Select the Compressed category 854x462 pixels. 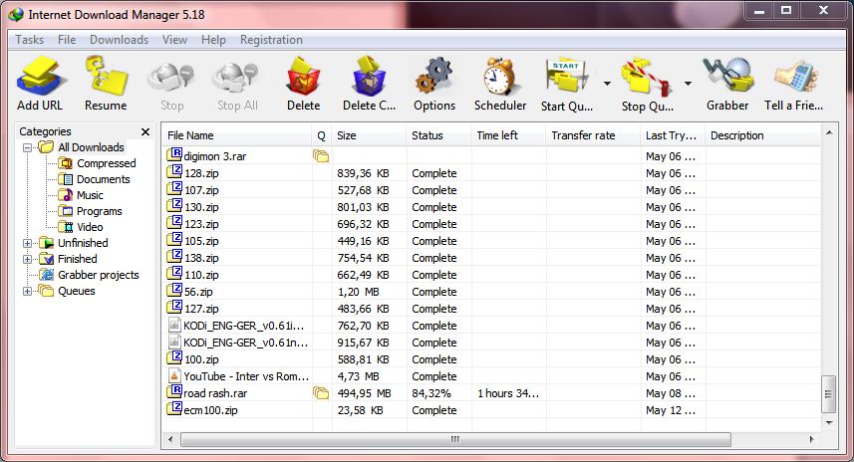(106, 163)
